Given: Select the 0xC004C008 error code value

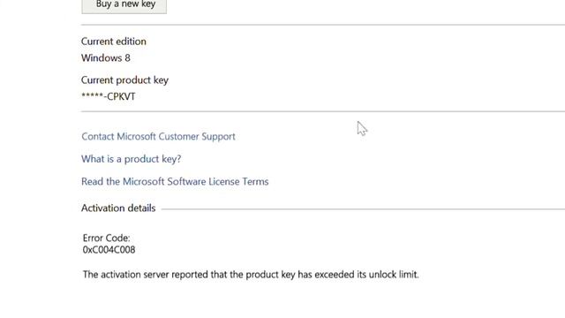Looking at the screenshot, I should (x=109, y=250).
